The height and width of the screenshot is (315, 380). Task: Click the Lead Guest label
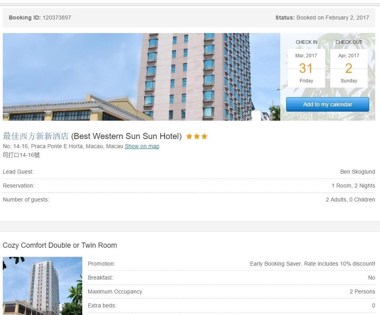tap(18, 172)
